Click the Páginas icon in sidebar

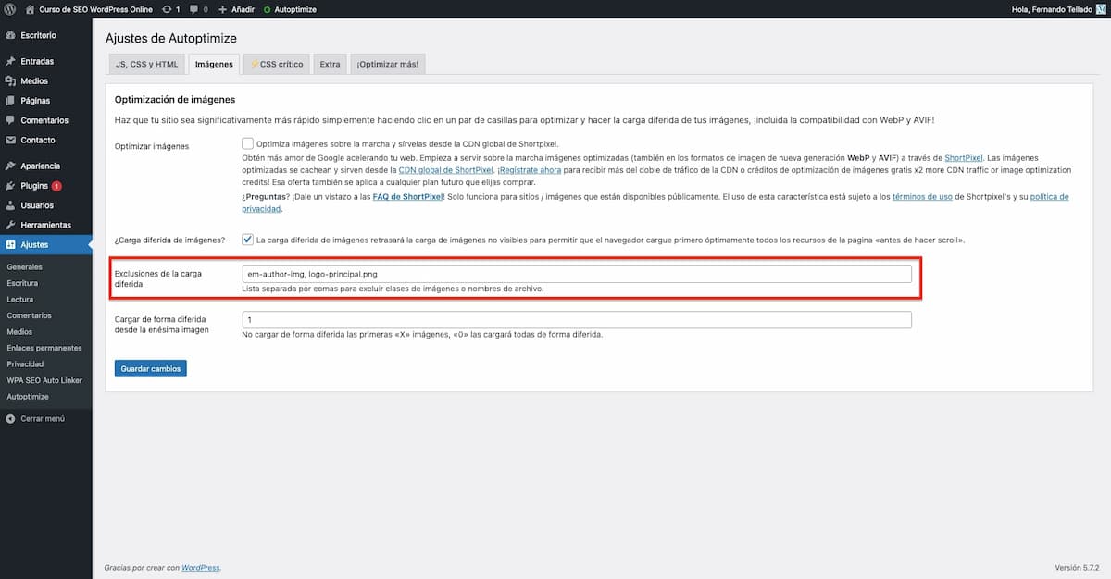10,100
